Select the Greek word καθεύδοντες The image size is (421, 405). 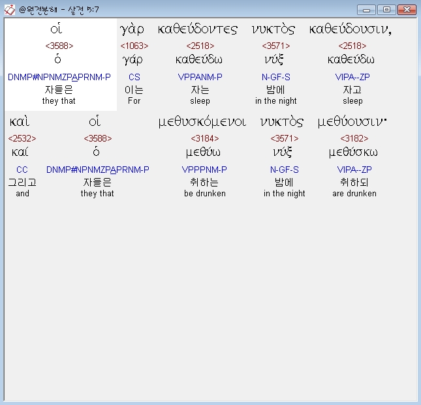[198, 29]
